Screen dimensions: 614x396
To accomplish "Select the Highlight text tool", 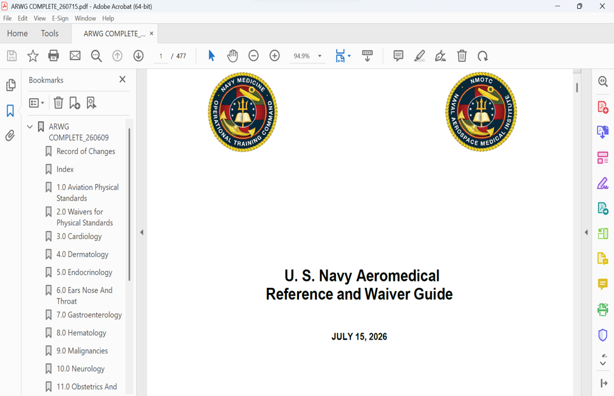I will tap(419, 56).
